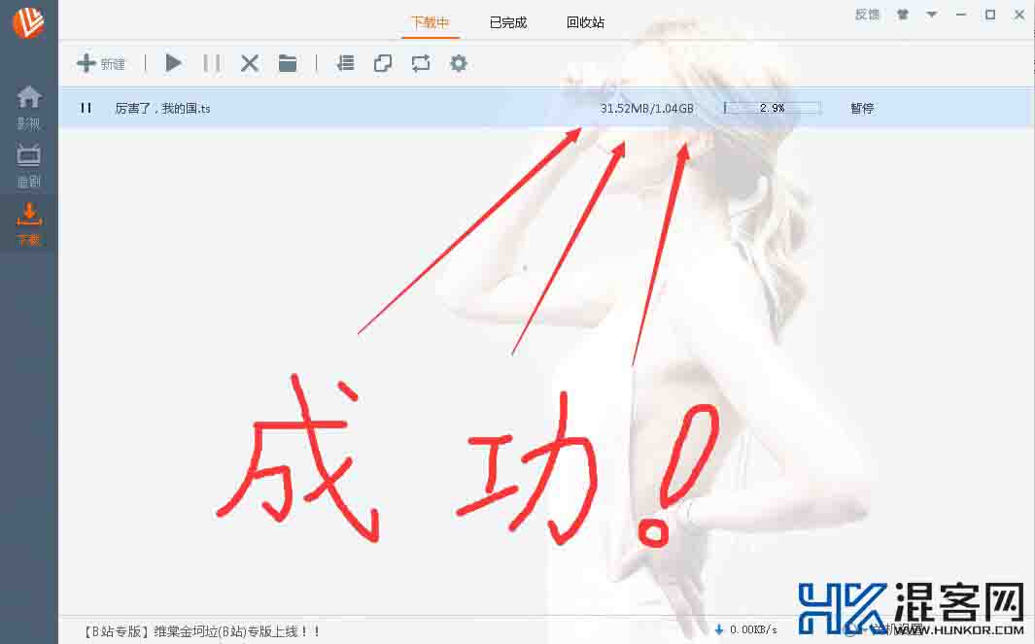Open the 追剧 TV section in sidebar
Screen dimensions: 1035x644
pyautogui.click(x=28, y=165)
